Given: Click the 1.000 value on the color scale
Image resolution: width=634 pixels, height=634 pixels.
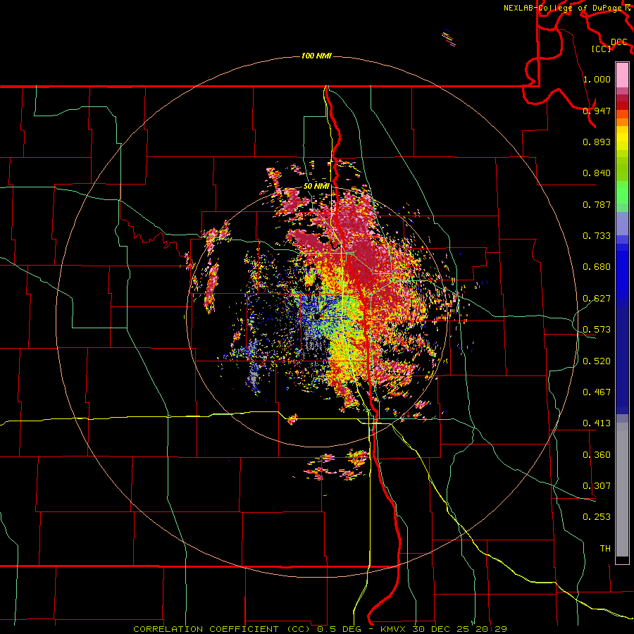Looking at the screenshot, I should (597, 79).
